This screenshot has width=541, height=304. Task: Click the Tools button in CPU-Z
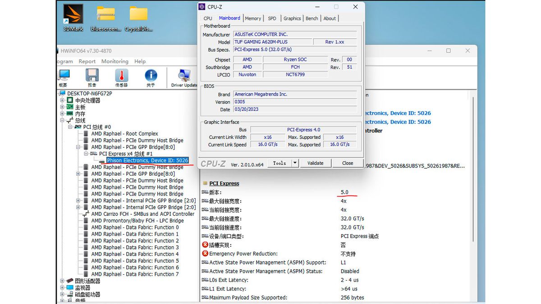coord(280,163)
